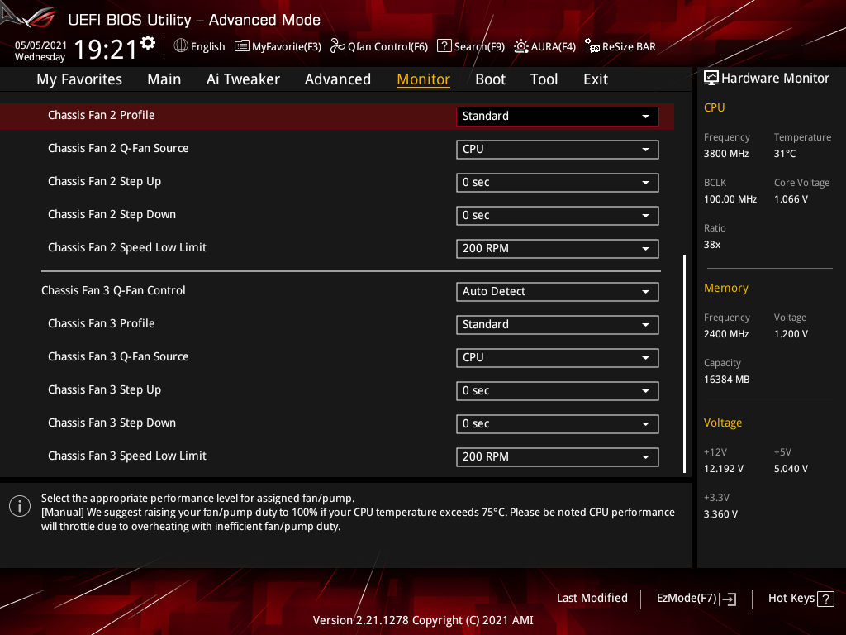Click the Hardware Monitor screen icon
Viewport: 846px width, 635px height.
[x=711, y=79]
